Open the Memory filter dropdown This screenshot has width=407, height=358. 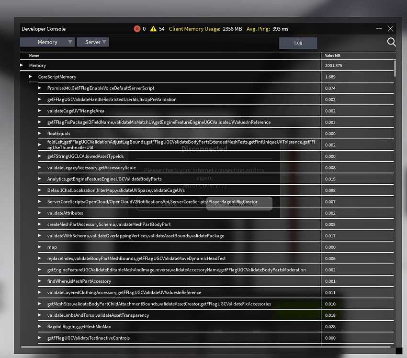tap(47, 42)
